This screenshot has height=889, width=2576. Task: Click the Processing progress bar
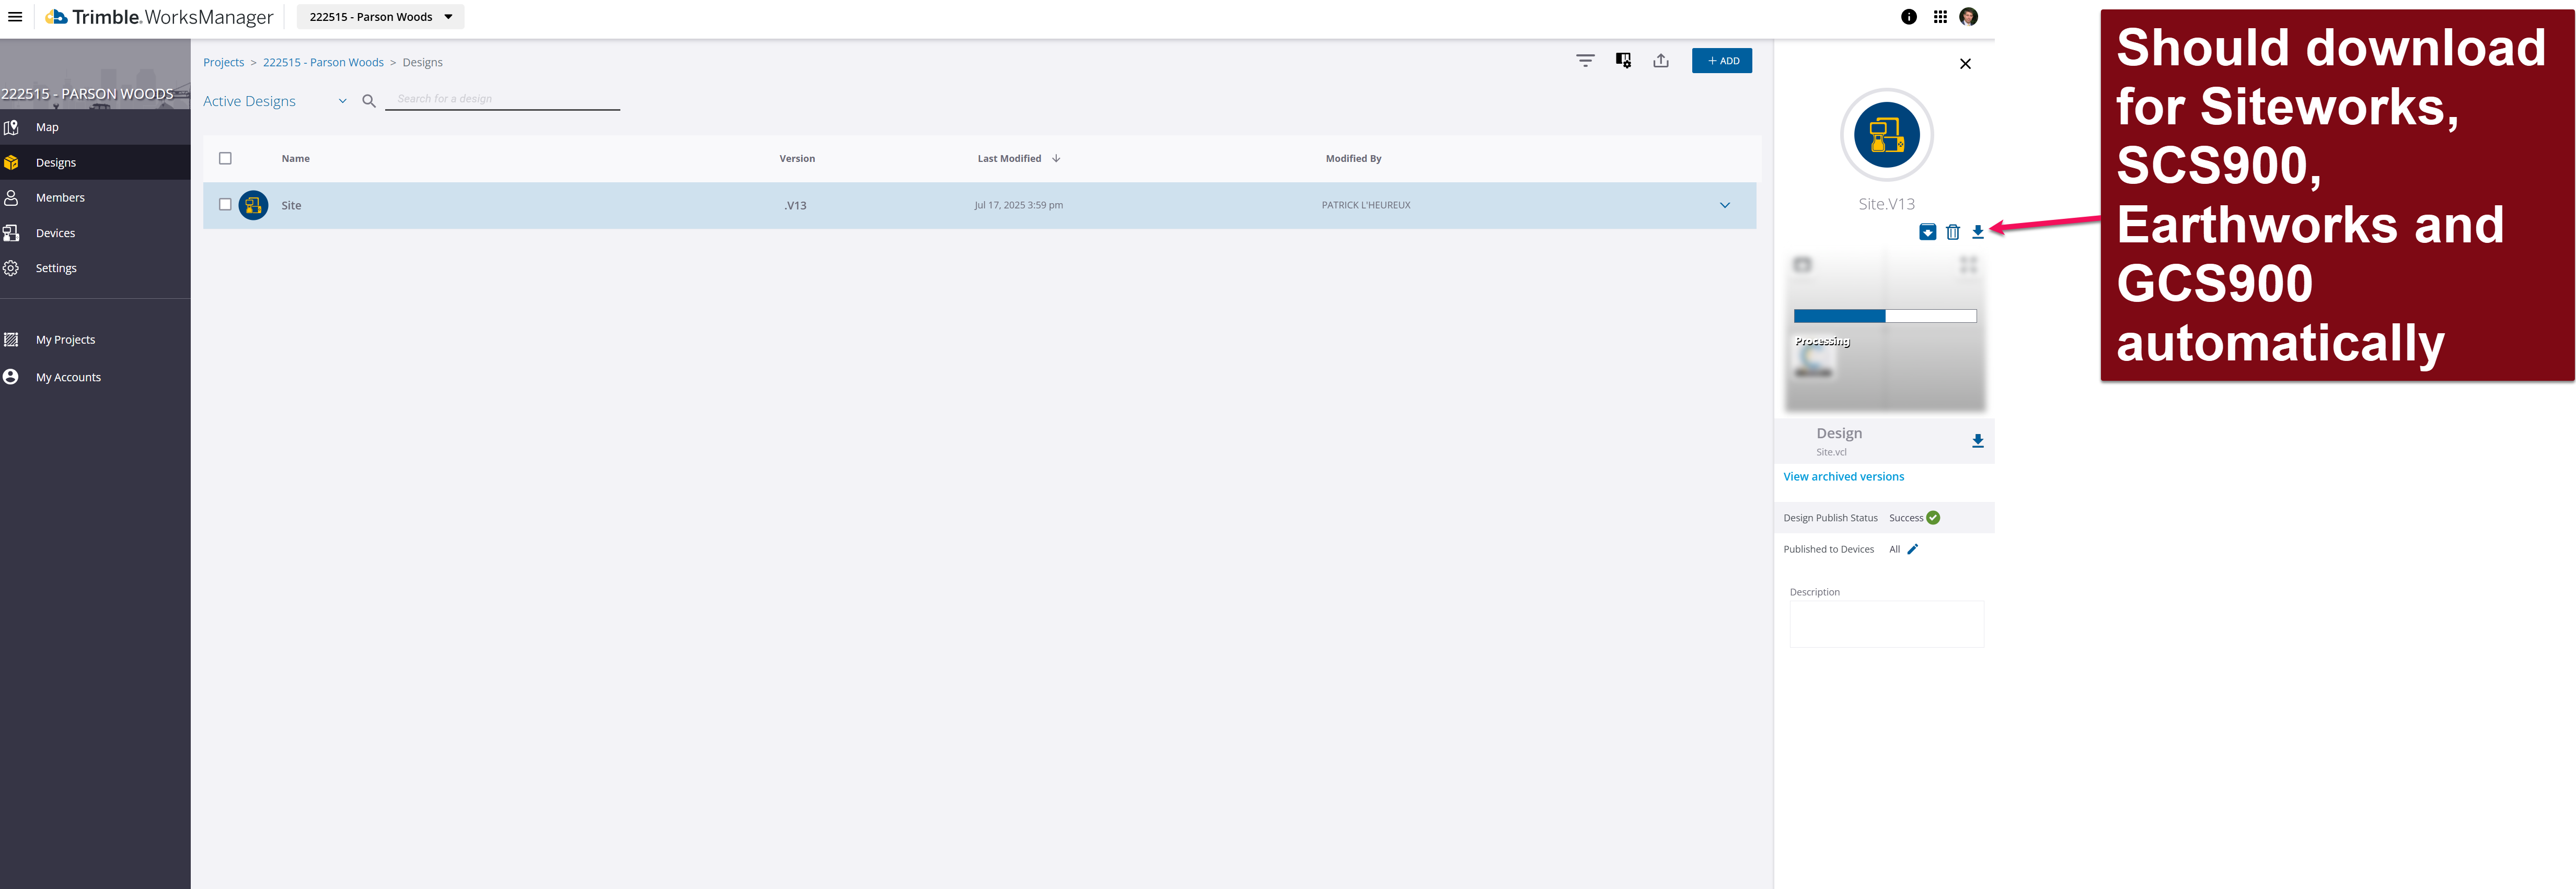tap(1885, 315)
